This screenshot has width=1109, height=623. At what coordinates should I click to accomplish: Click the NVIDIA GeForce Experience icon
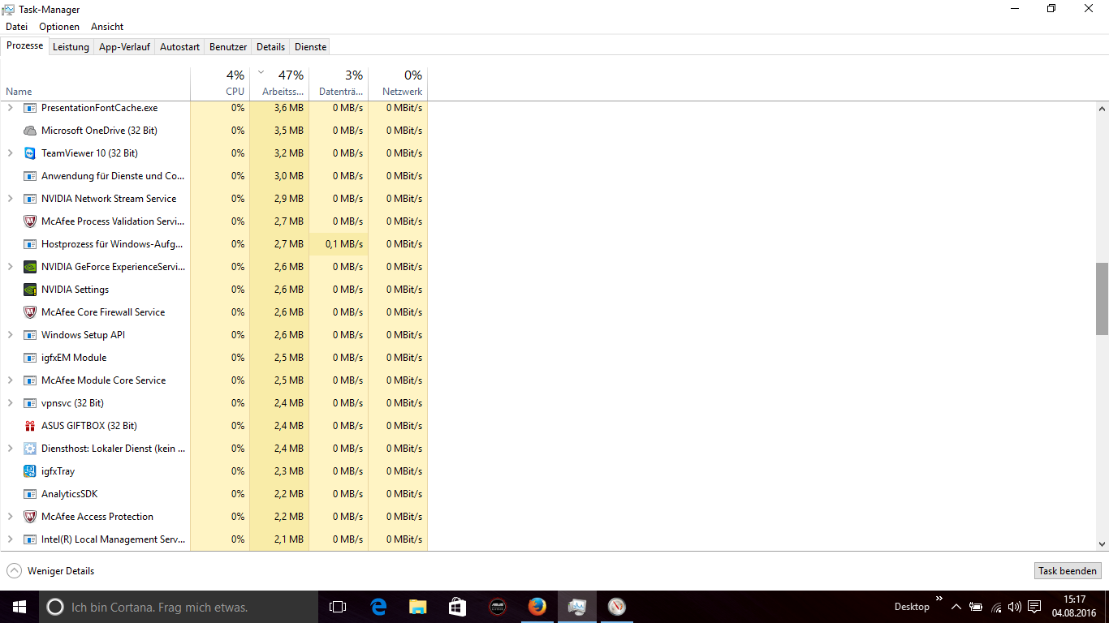[x=30, y=267]
